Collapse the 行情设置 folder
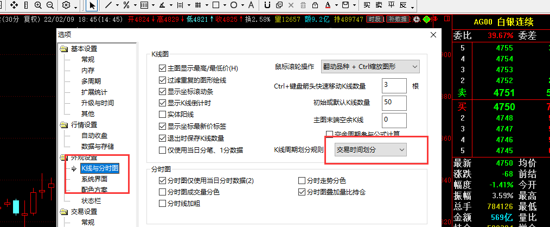This screenshot has height=227, width=550. pyautogui.click(x=64, y=125)
